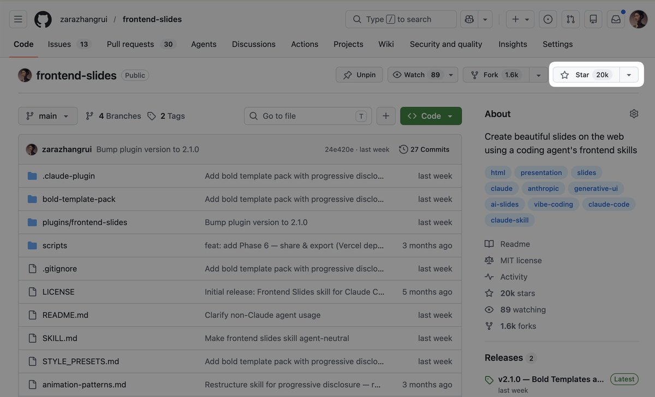Open the issues inbox icon in header
Image resolution: width=655 pixels, height=397 pixels.
point(548,19)
